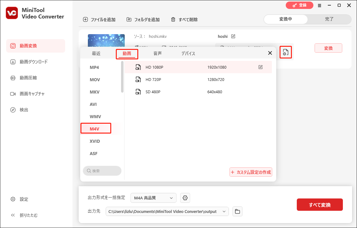Click ファイルを追加 to add files
Viewport: 357px width, 228px height.
99,20
